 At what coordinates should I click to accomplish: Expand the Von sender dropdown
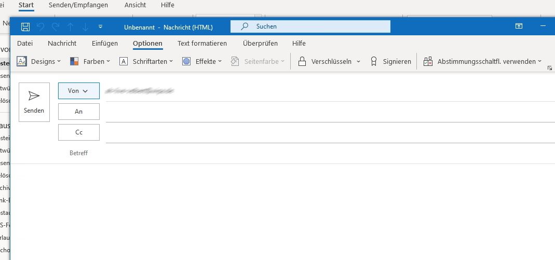[78, 91]
